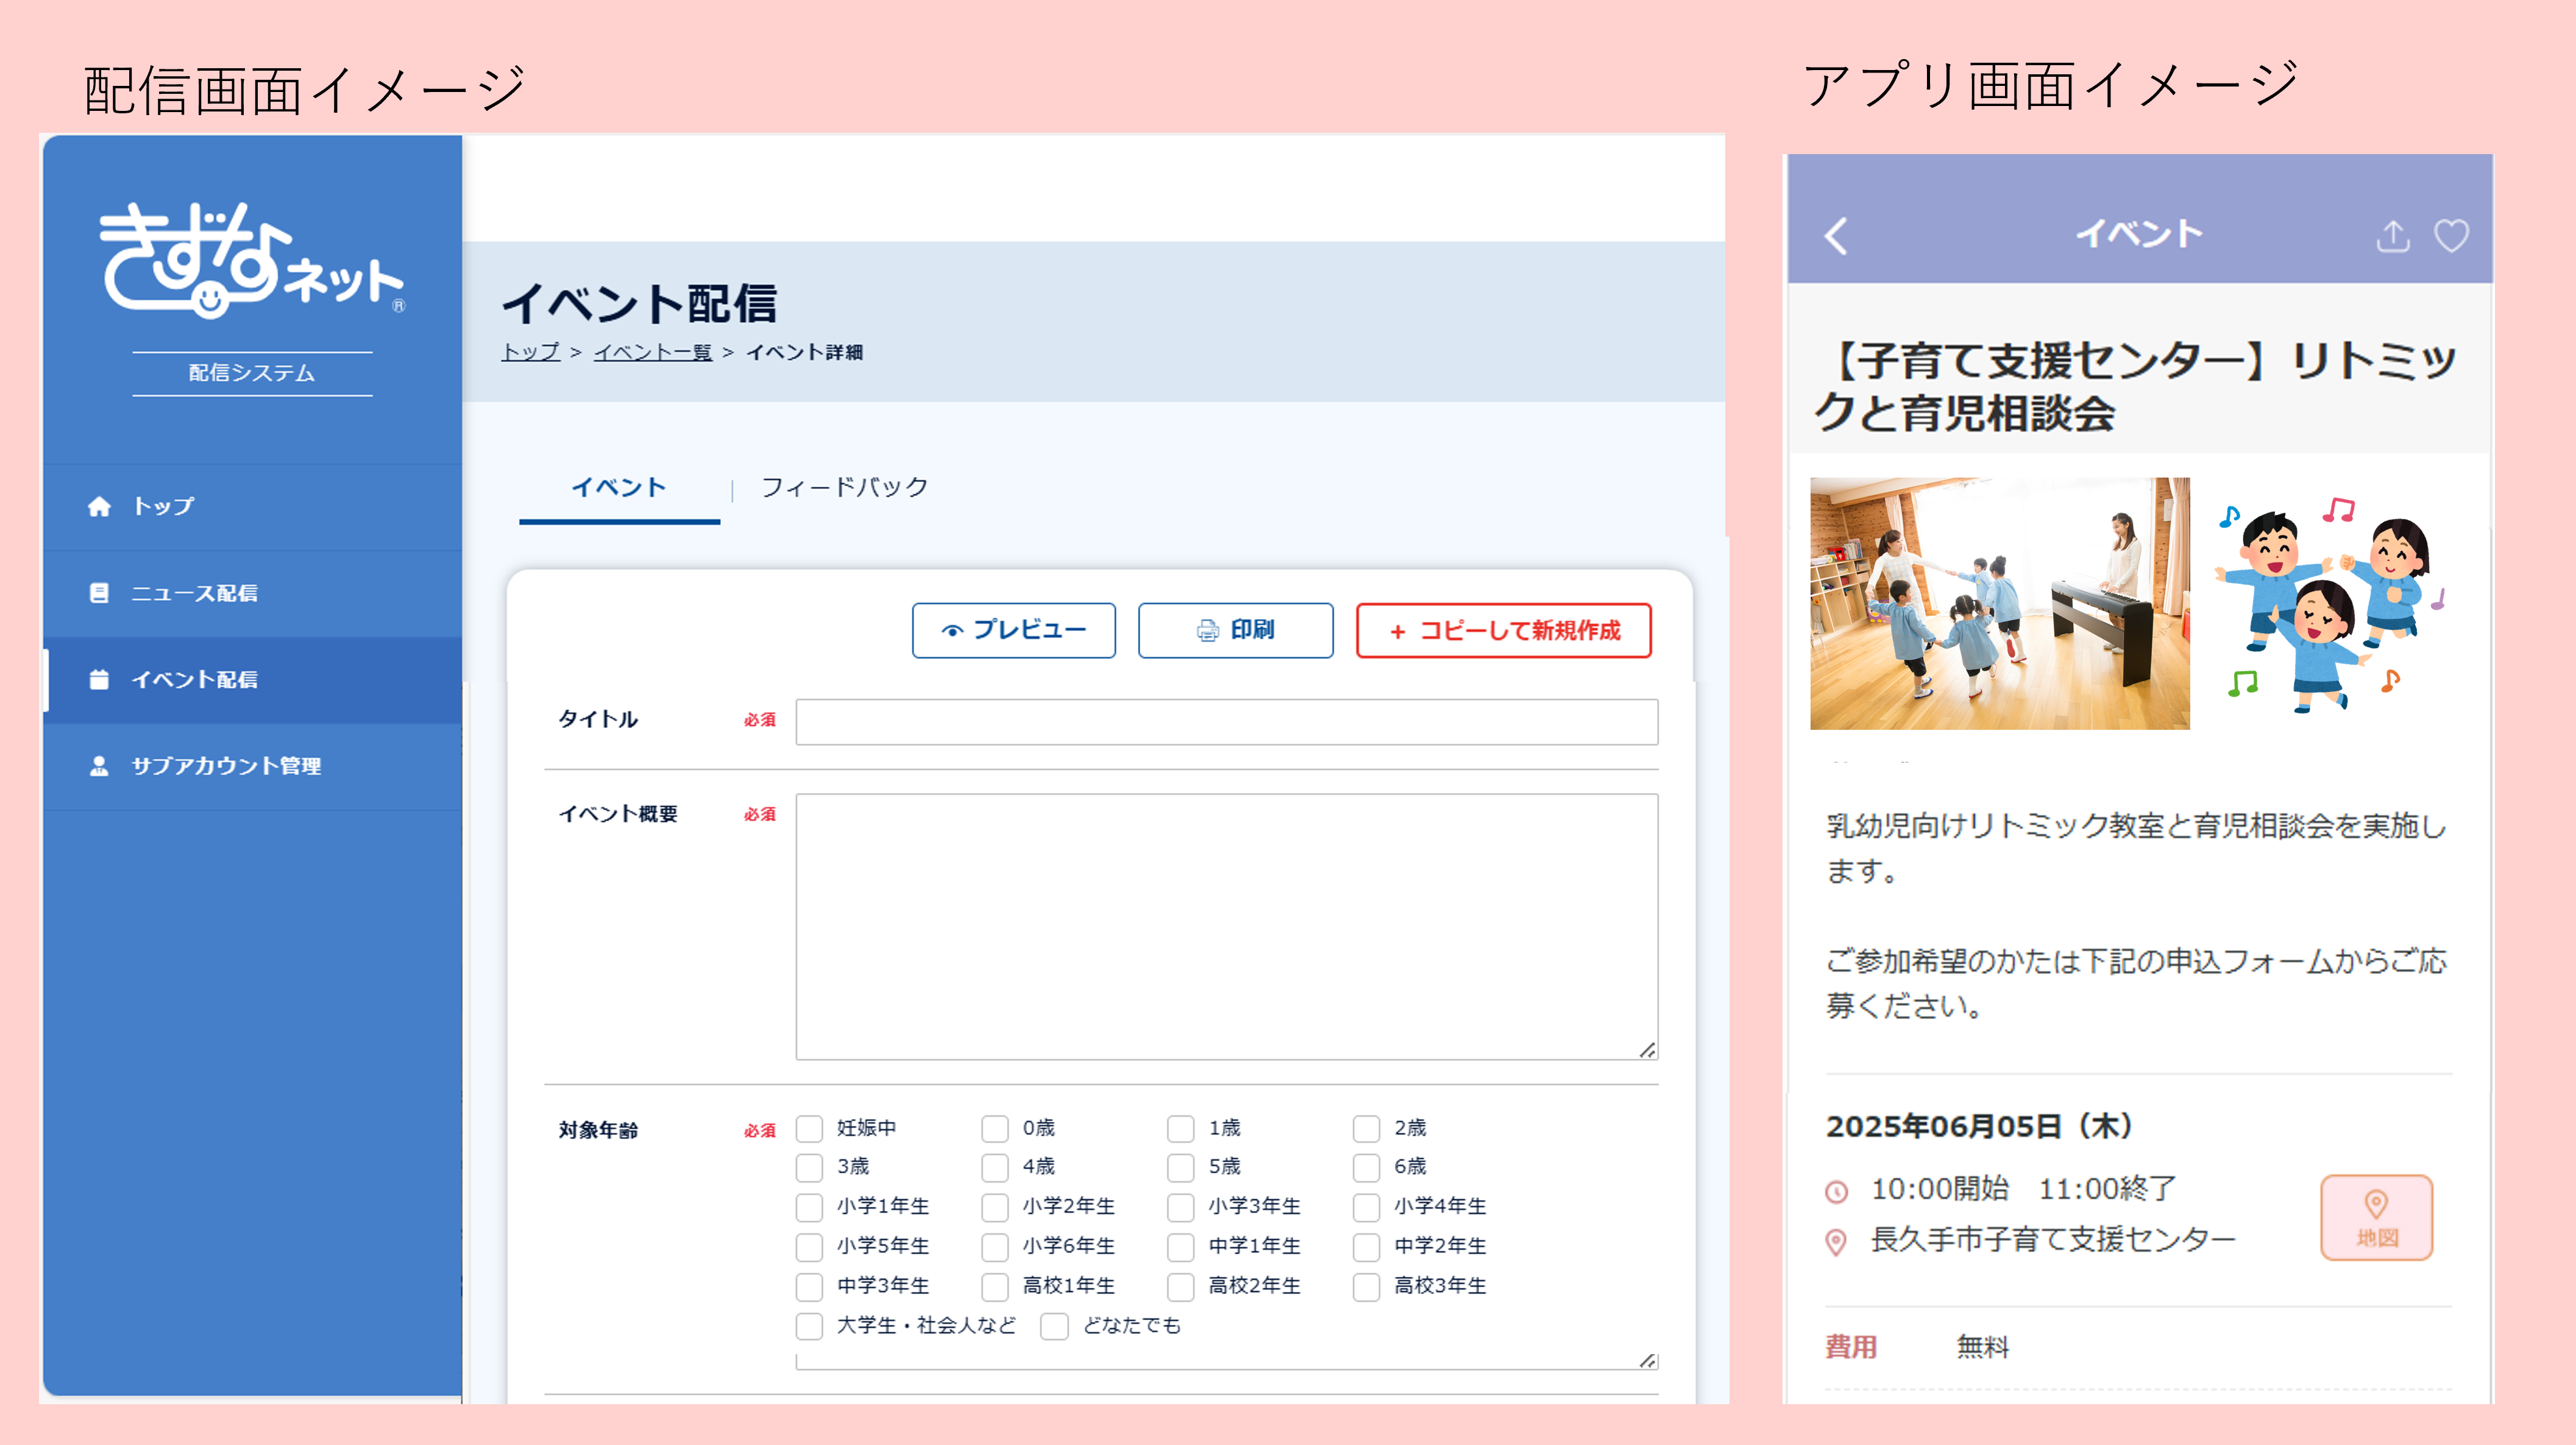Tap the back chevron in the app header
Image resolution: width=2576 pixels, height=1445 pixels.
(1836, 236)
